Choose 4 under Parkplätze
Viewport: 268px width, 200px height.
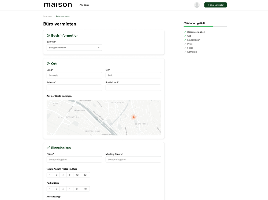(x=70, y=189)
